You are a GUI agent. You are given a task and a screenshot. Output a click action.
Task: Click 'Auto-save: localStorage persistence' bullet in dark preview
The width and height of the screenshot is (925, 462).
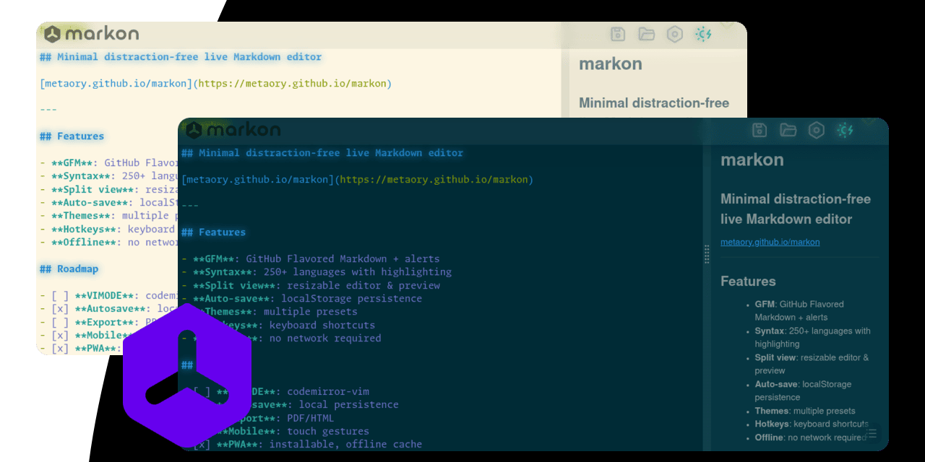pos(804,391)
